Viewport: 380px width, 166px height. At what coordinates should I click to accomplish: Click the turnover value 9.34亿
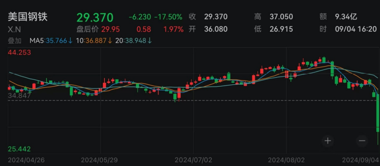[346, 17]
